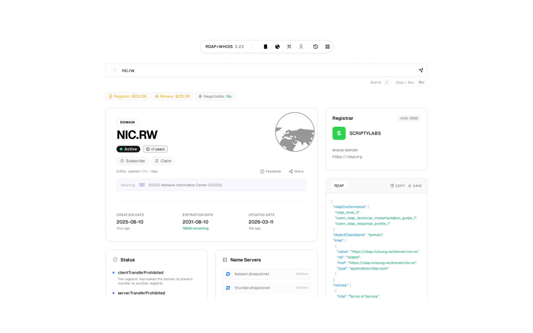The width and height of the screenshot is (533, 333).
Task: Click the DNSPod logo next to balsam.dnspod.net
Action: pos(228,274)
